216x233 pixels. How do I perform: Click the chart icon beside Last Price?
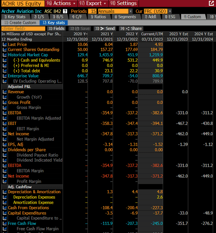pyautogui.click(x=5, y=44)
